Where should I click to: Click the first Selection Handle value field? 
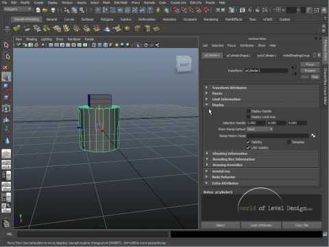256,123
